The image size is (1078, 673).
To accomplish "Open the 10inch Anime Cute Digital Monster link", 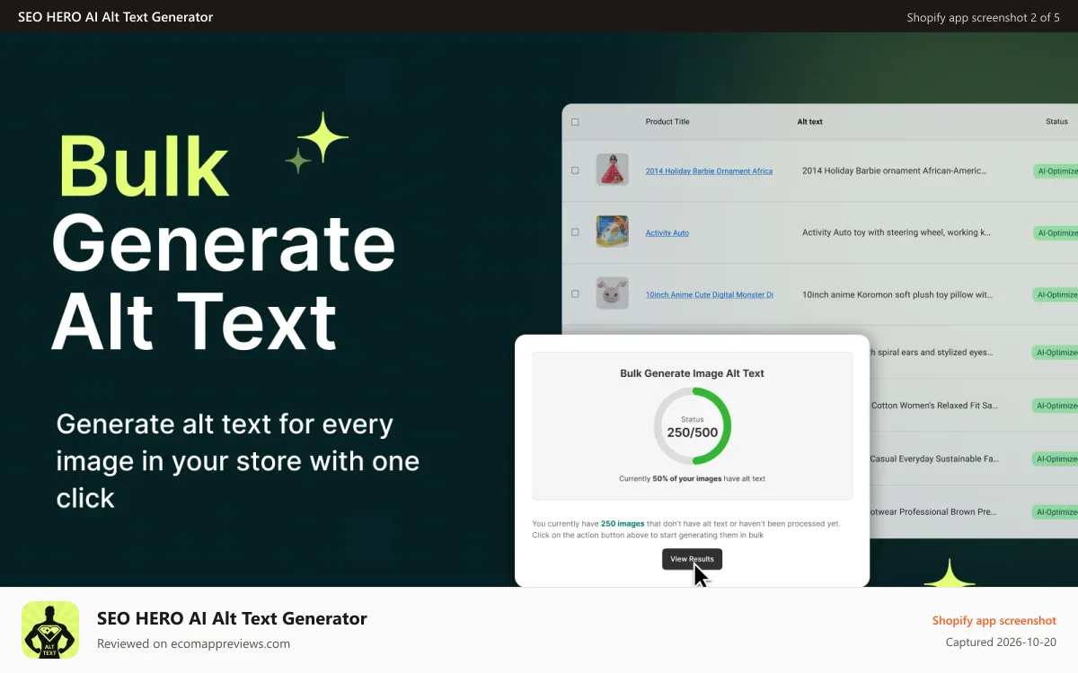I will (709, 294).
